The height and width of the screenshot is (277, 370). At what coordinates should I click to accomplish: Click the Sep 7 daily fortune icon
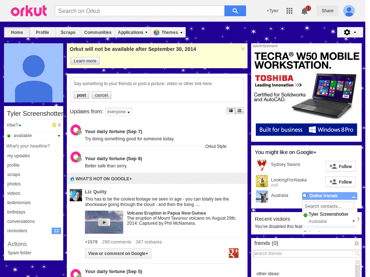tap(76, 130)
